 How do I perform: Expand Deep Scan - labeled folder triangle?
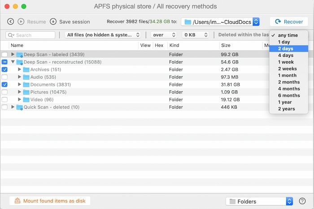click(x=13, y=54)
